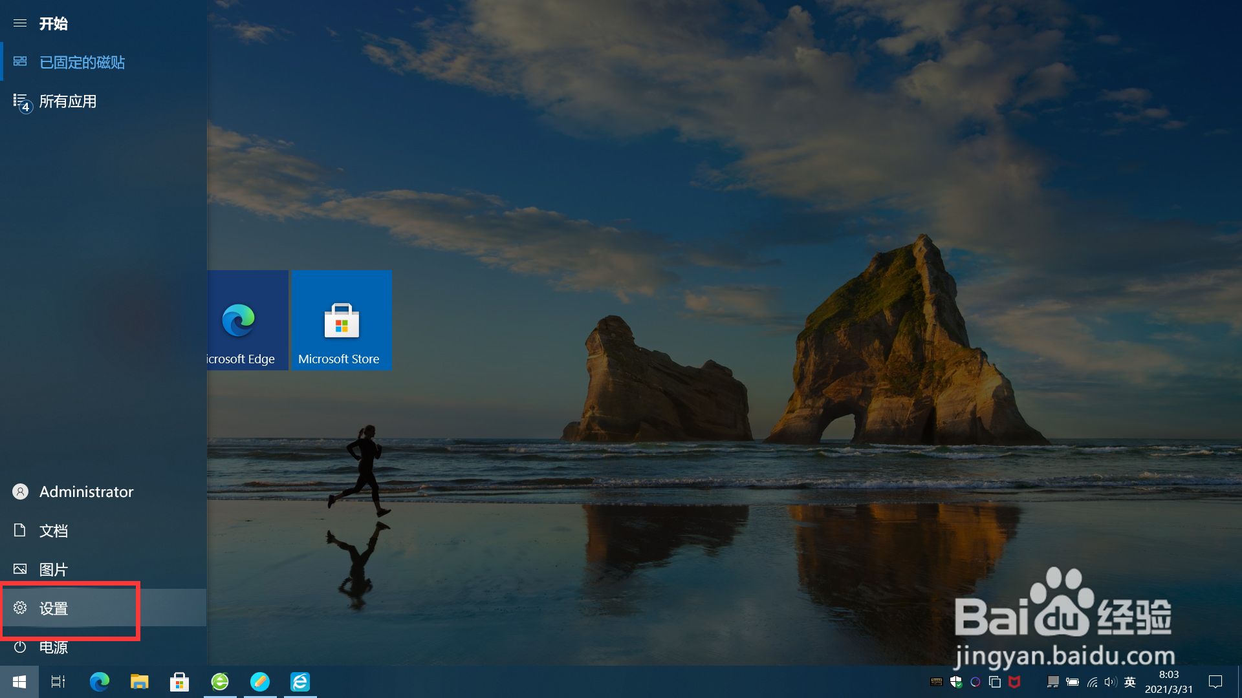Image resolution: width=1242 pixels, height=698 pixels.
Task: Collapse the Start navigation hamburger menu
Action: pos(20,23)
